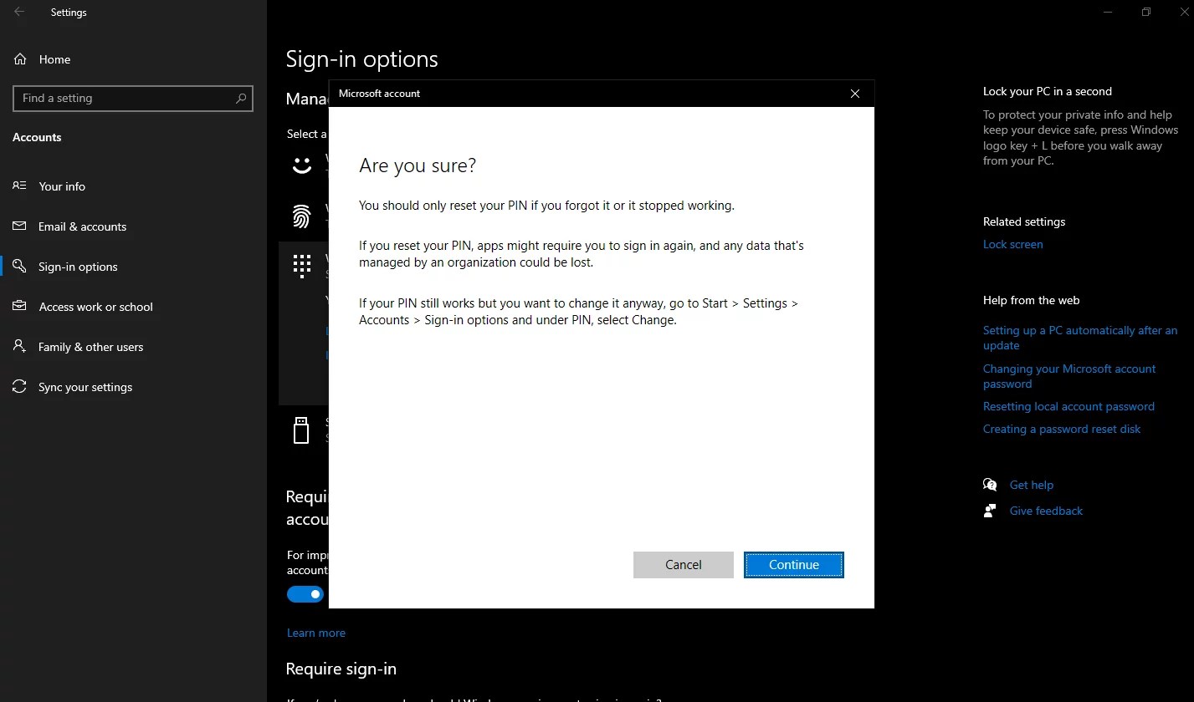Select Family & other users in sidebar
This screenshot has height=702, width=1194.
[18, 346]
